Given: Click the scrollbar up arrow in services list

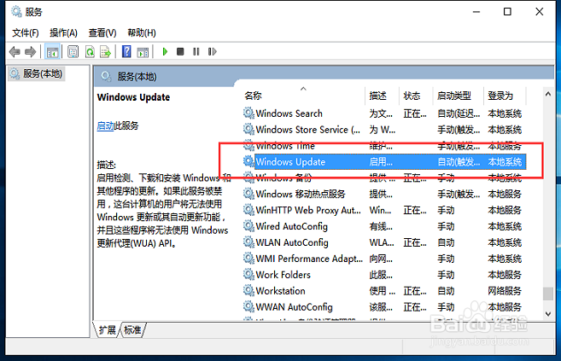Looking at the screenshot, I should [547, 94].
